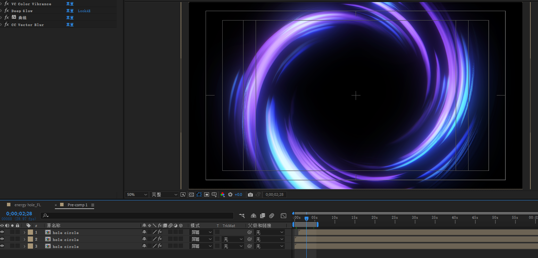
Task: Open composition mini-flowchart icon
Action: point(242,216)
